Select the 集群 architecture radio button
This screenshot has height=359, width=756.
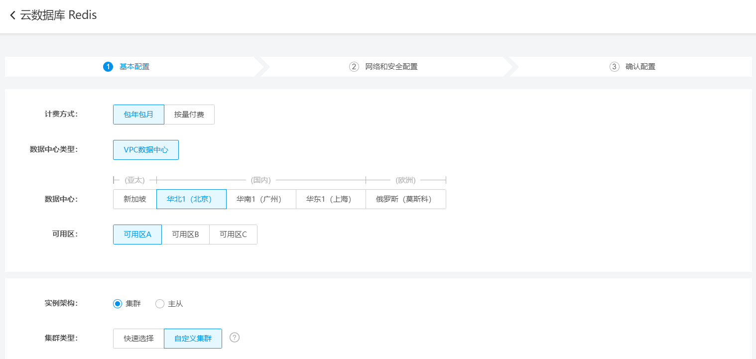point(118,304)
